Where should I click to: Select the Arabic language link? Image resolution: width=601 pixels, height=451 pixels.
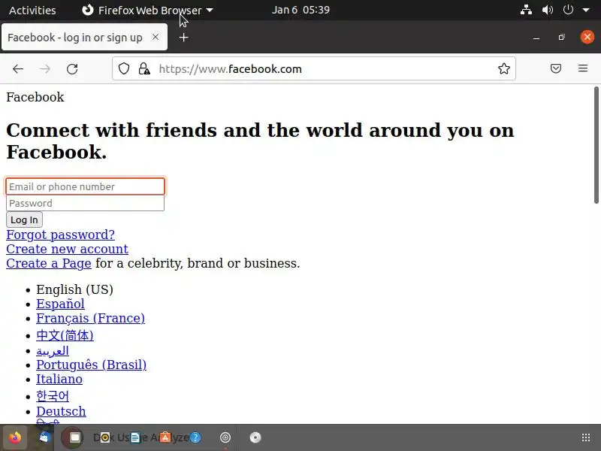[x=53, y=350]
